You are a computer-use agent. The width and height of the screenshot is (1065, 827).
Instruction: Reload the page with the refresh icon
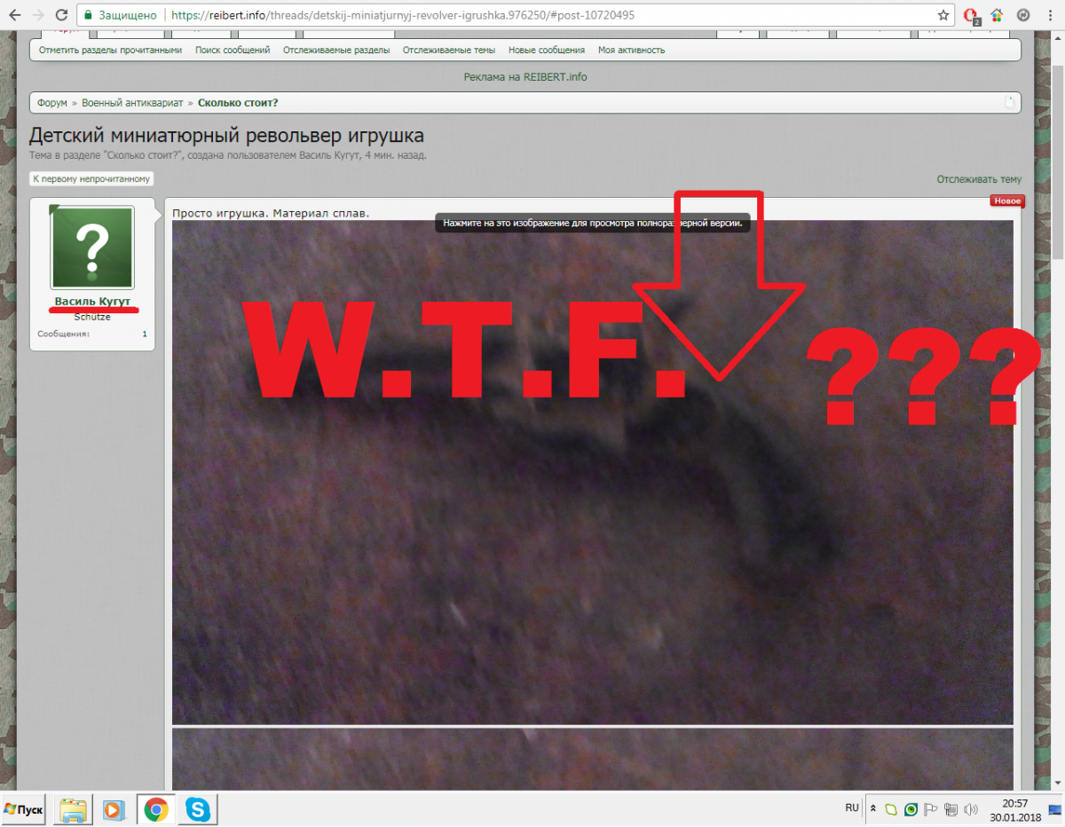60,15
